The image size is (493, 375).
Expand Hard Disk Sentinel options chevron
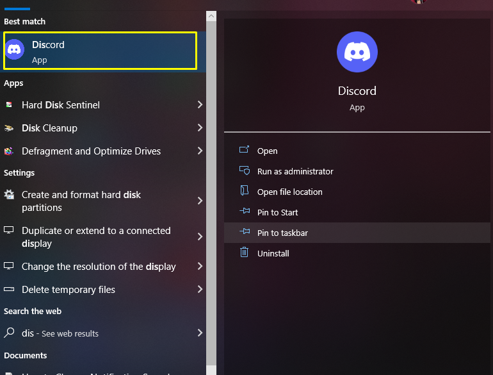pos(200,104)
